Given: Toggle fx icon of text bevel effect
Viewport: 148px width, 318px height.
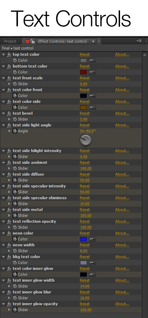Looking at the screenshot, I should tap(9, 113).
